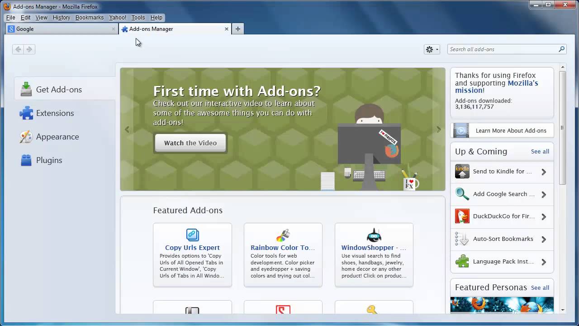Open the Edit menu

tap(26, 18)
